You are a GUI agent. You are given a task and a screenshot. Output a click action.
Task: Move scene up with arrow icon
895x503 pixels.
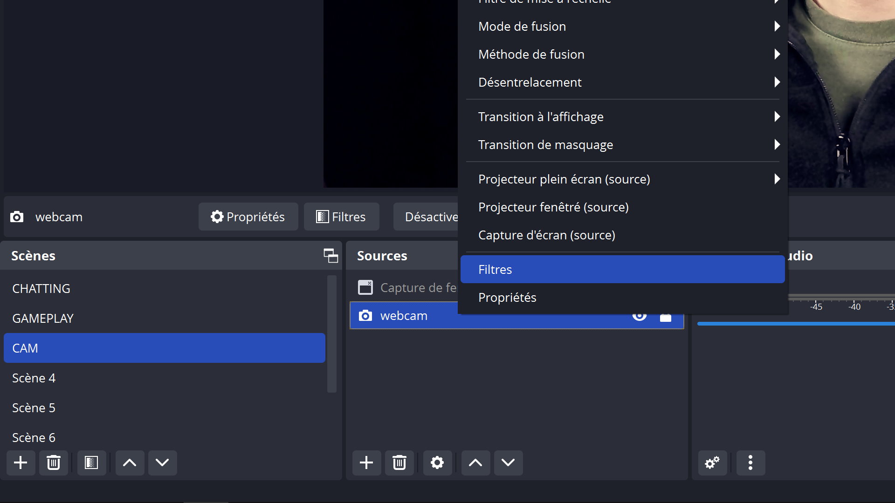click(x=130, y=462)
